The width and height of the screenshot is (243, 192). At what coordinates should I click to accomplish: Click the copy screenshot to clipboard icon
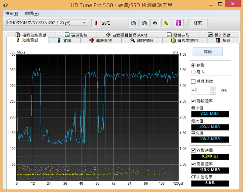(144, 23)
